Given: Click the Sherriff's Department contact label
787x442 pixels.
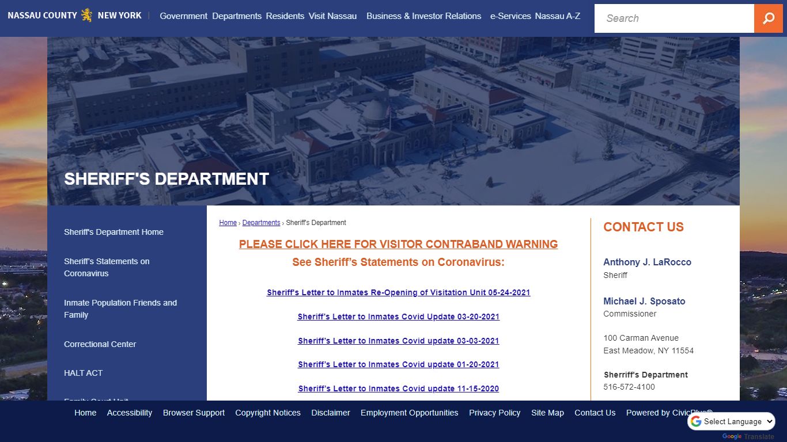Looking at the screenshot, I should coord(645,375).
